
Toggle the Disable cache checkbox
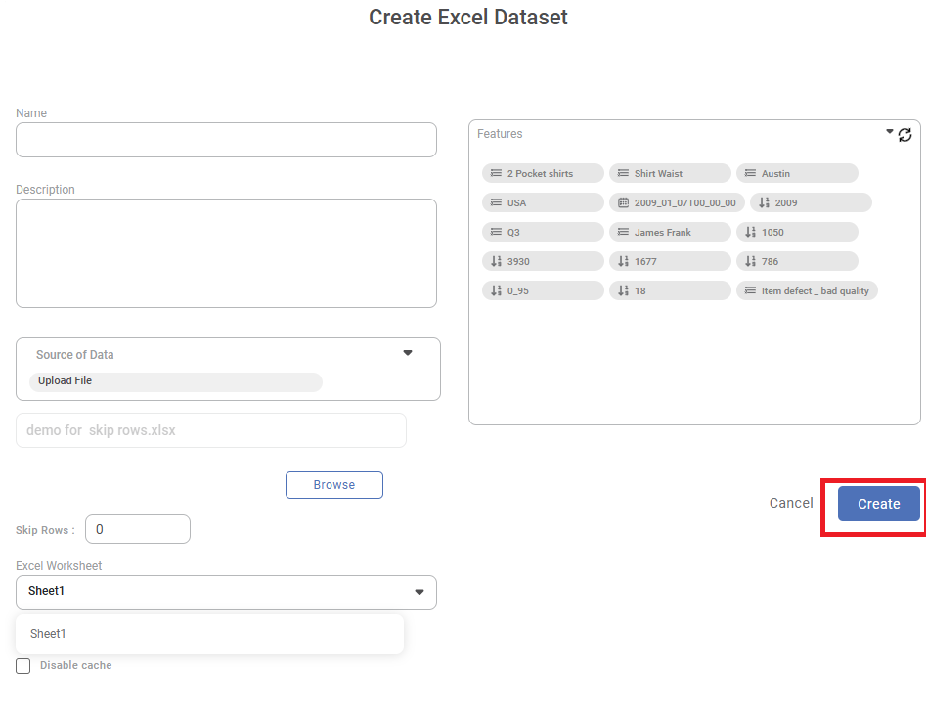tap(23, 666)
